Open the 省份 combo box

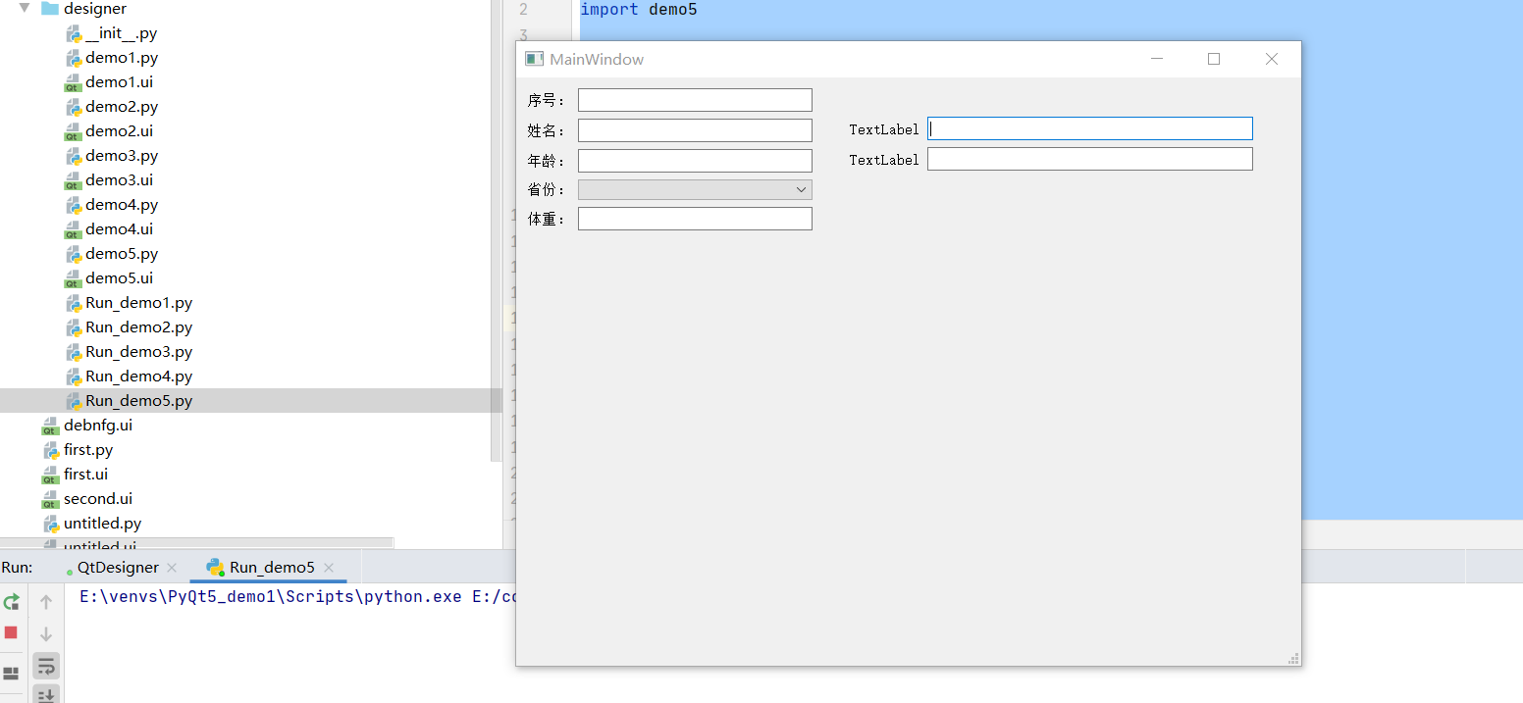[695, 189]
